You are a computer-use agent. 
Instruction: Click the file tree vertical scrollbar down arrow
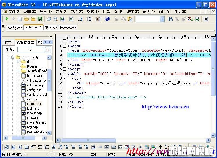point(49,133)
